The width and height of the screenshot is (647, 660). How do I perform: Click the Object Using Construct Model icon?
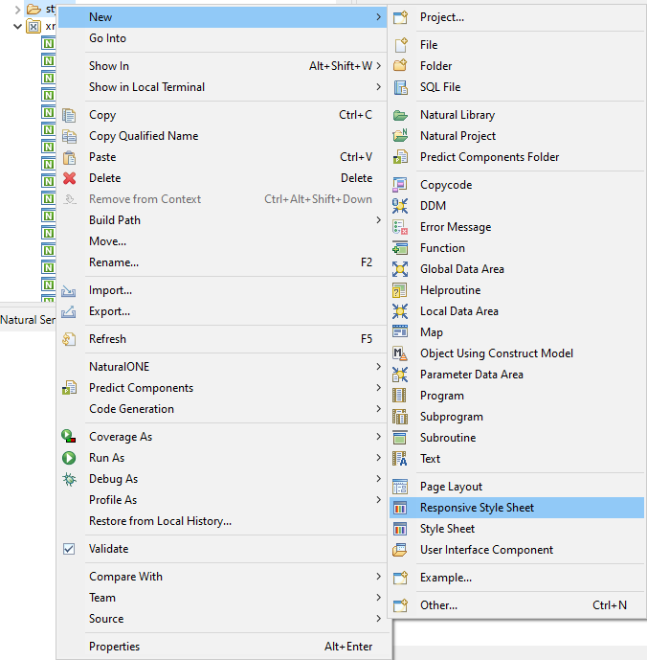(x=400, y=353)
